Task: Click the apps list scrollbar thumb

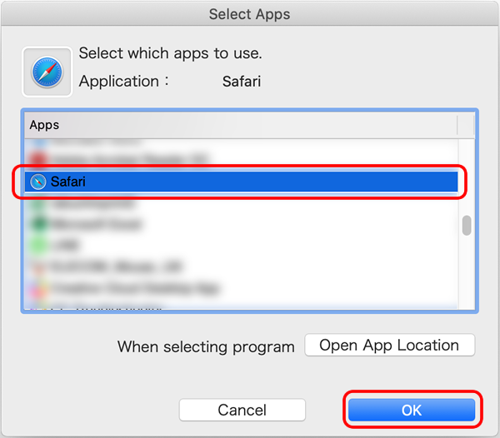Action: (x=467, y=226)
